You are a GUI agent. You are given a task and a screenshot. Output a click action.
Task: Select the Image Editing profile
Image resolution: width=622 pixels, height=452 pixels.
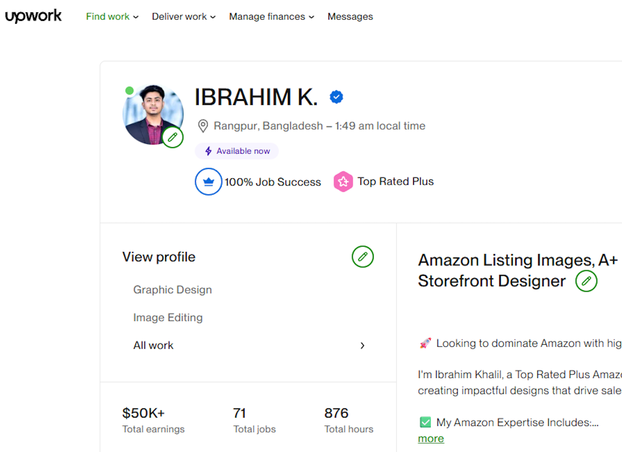point(168,318)
